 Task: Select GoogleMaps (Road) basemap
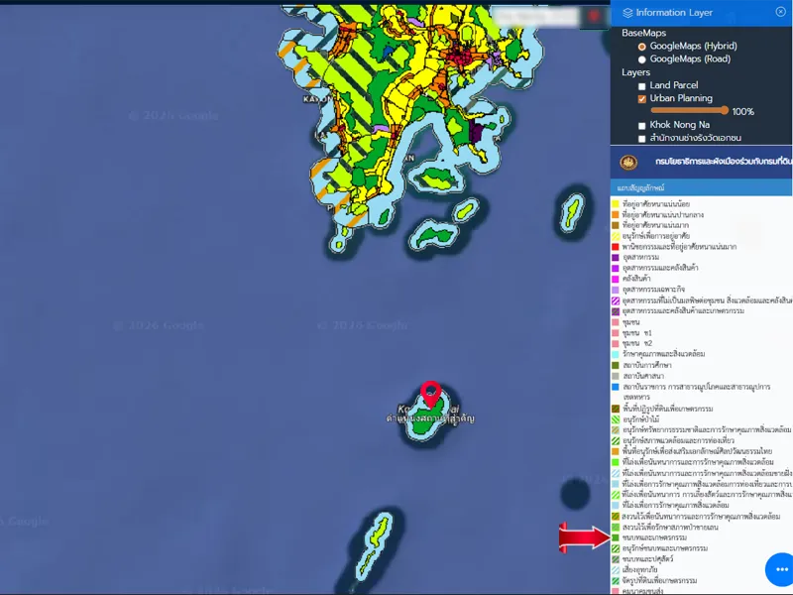pos(642,59)
